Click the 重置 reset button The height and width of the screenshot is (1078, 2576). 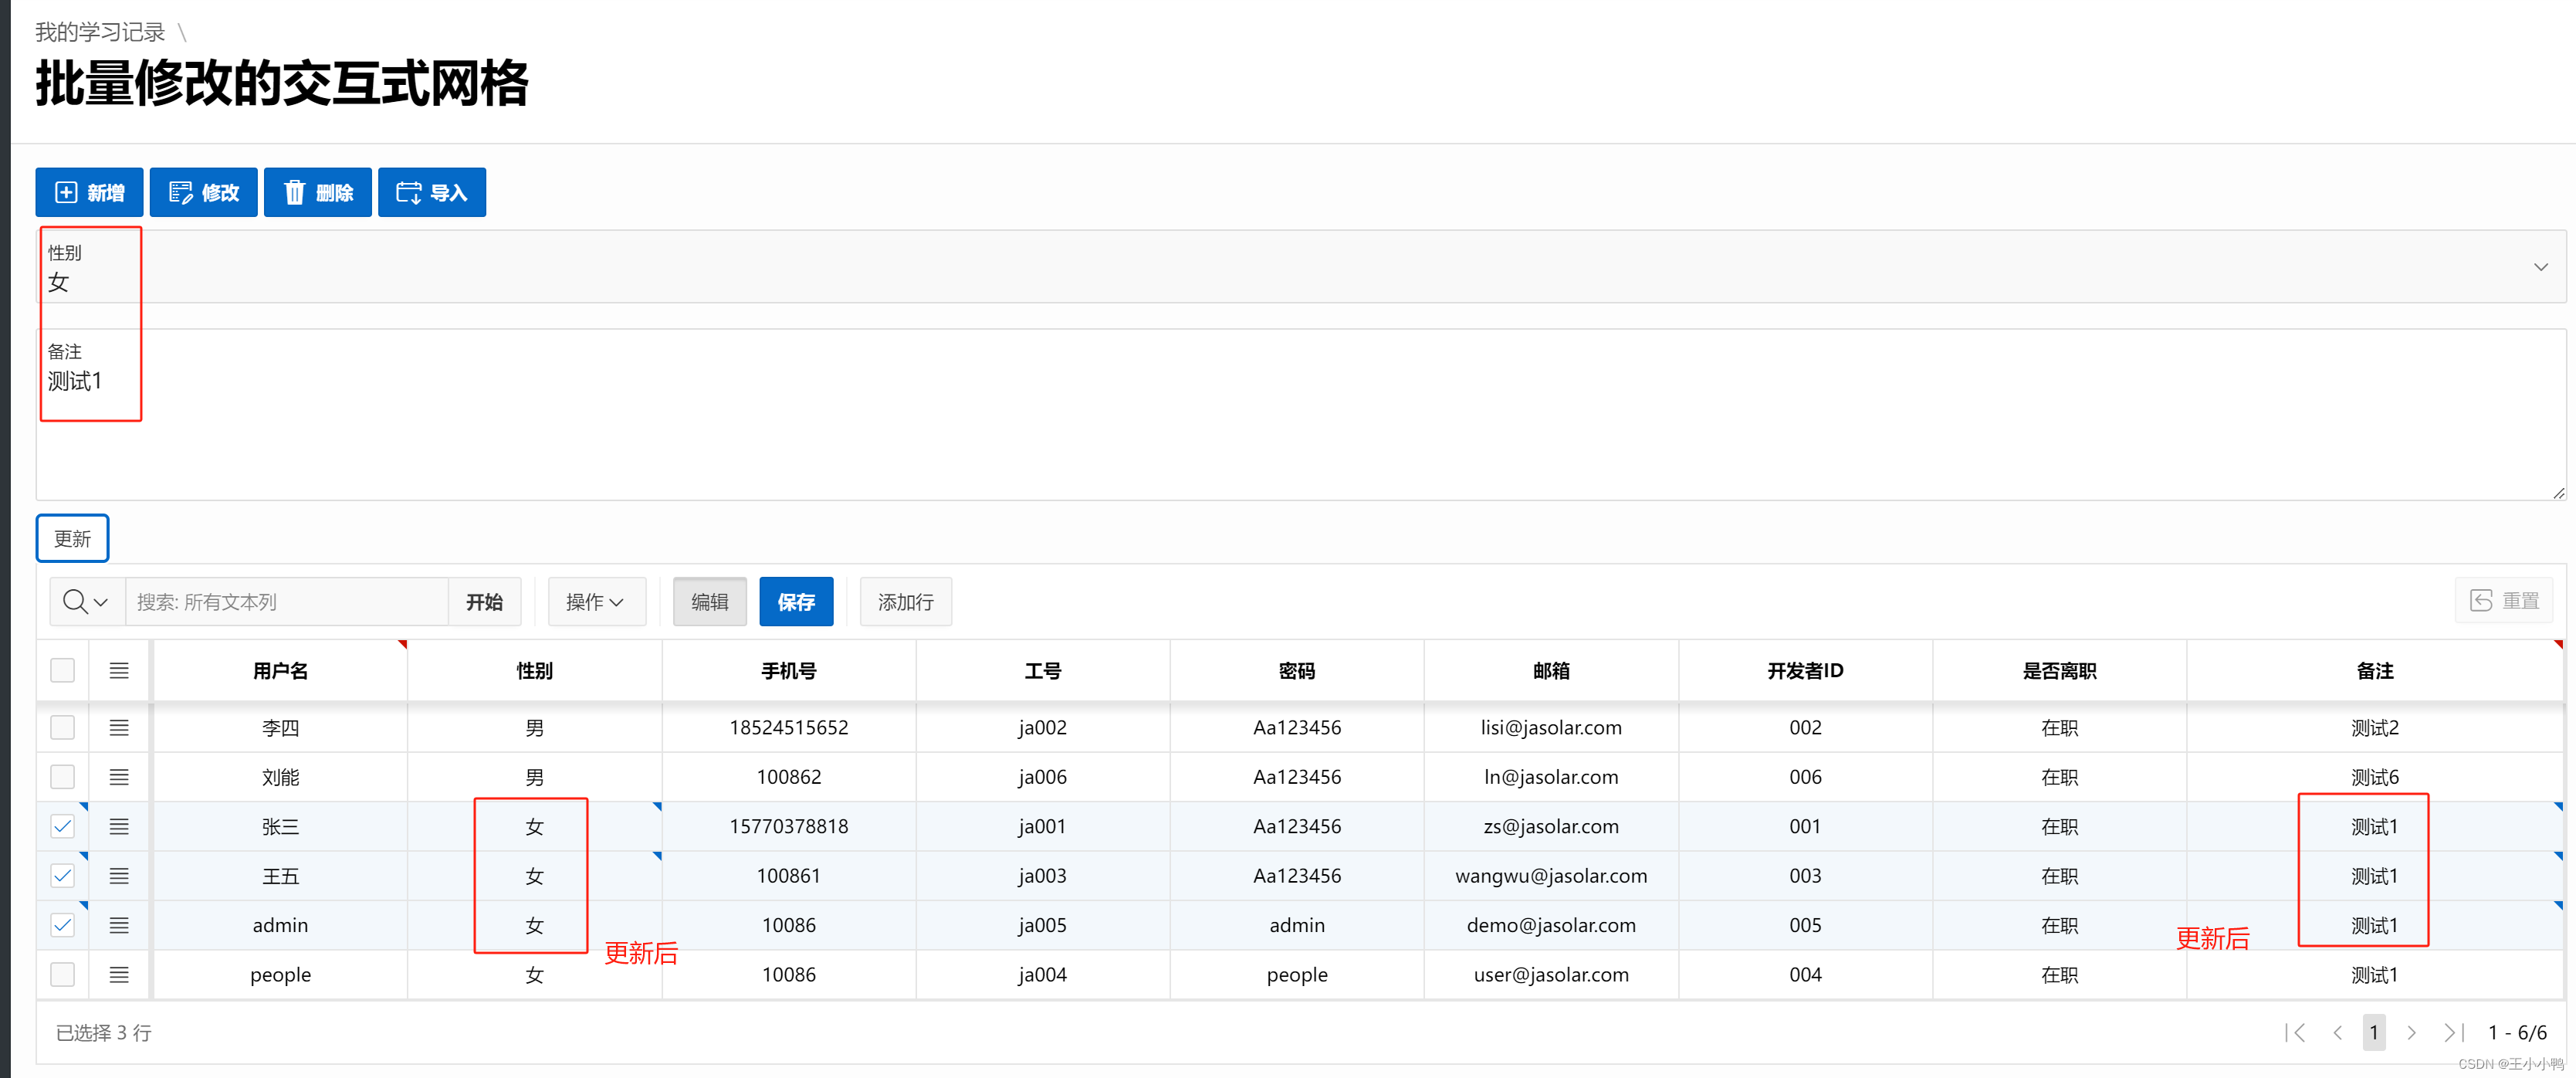pyautogui.click(x=2504, y=601)
